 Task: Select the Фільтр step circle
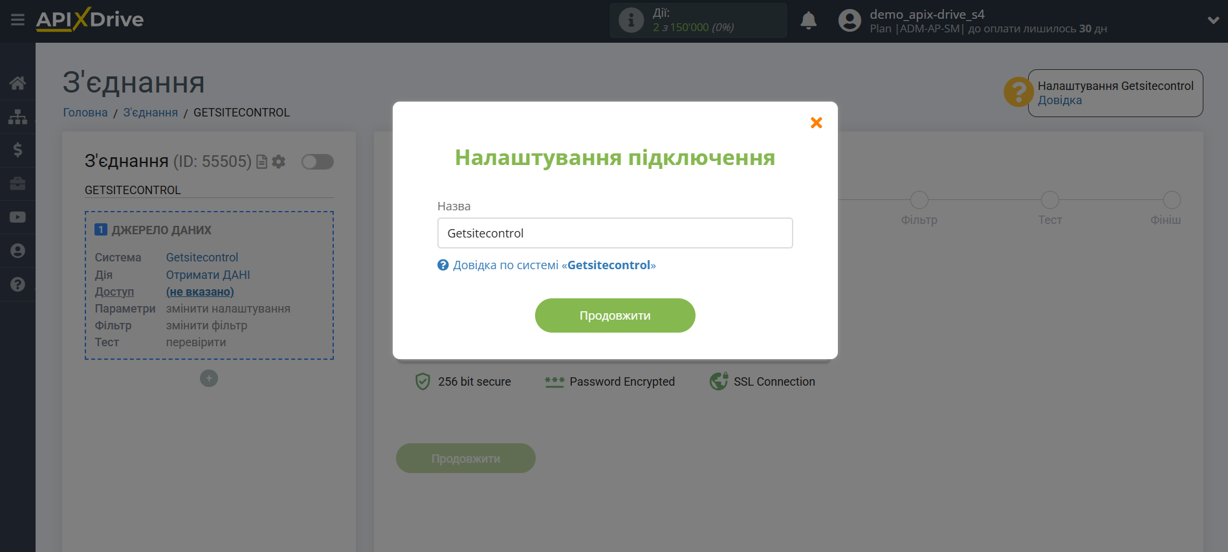coord(919,200)
